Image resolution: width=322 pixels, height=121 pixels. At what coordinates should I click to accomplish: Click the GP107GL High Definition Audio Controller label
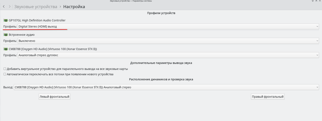[37, 20]
